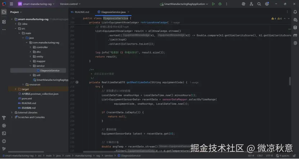Open run configuration dropdown
The height and width of the screenshot is (159, 299).
coord(184,4)
